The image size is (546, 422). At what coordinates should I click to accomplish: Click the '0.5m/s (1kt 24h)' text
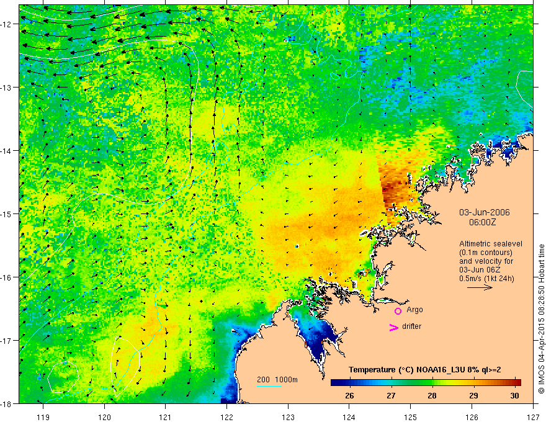(x=486, y=279)
